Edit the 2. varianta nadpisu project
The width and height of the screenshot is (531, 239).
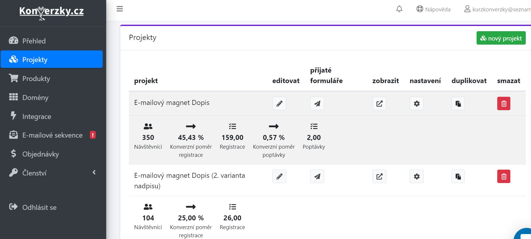[x=279, y=176]
